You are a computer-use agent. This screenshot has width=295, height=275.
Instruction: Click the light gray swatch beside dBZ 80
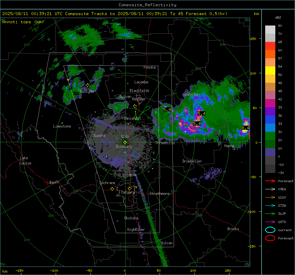(270, 29)
